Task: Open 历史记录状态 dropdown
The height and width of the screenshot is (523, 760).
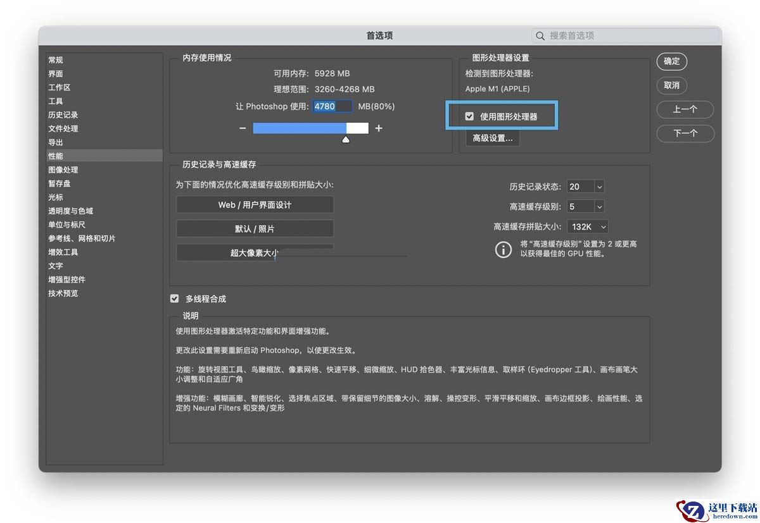Action: pos(600,187)
